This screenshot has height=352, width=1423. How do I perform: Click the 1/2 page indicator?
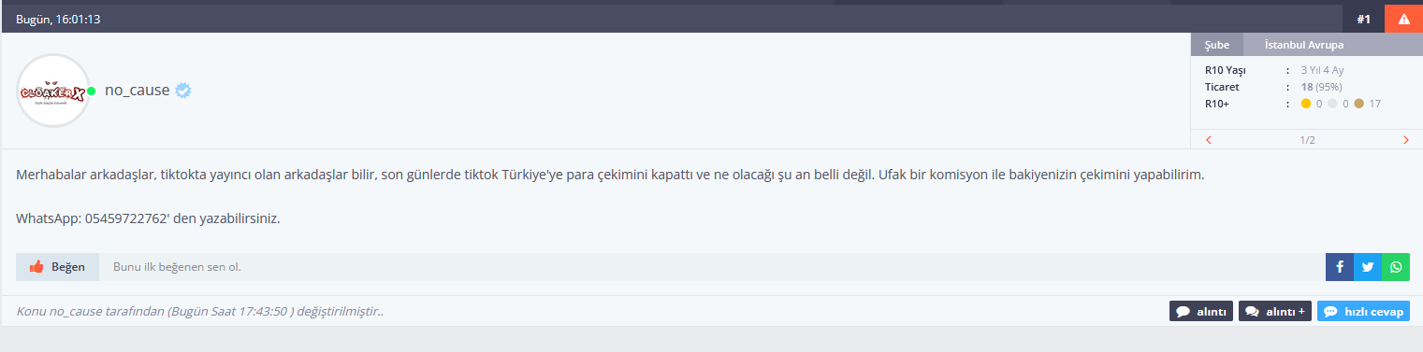1307,140
